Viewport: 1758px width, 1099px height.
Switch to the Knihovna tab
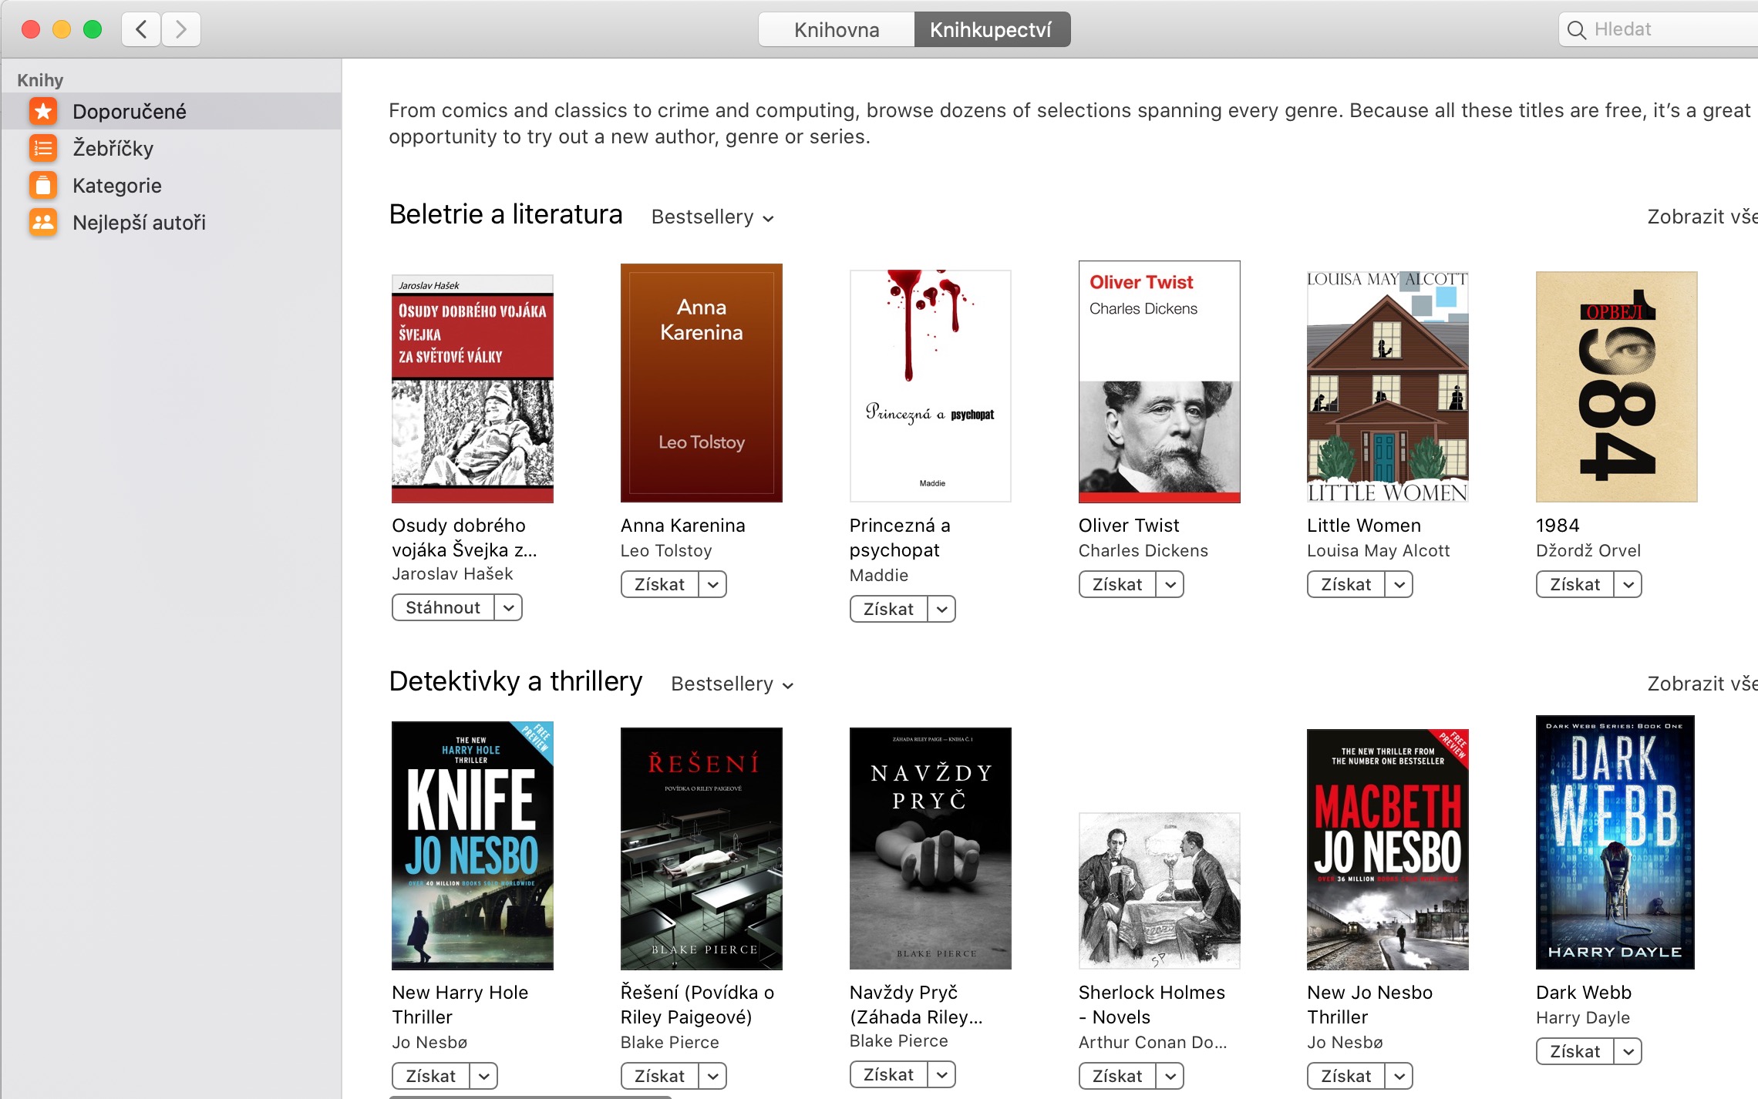tap(837, 29)
